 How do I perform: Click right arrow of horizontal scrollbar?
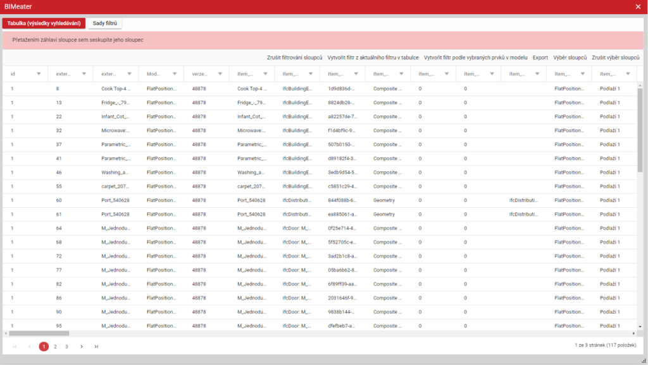[634, 333]
